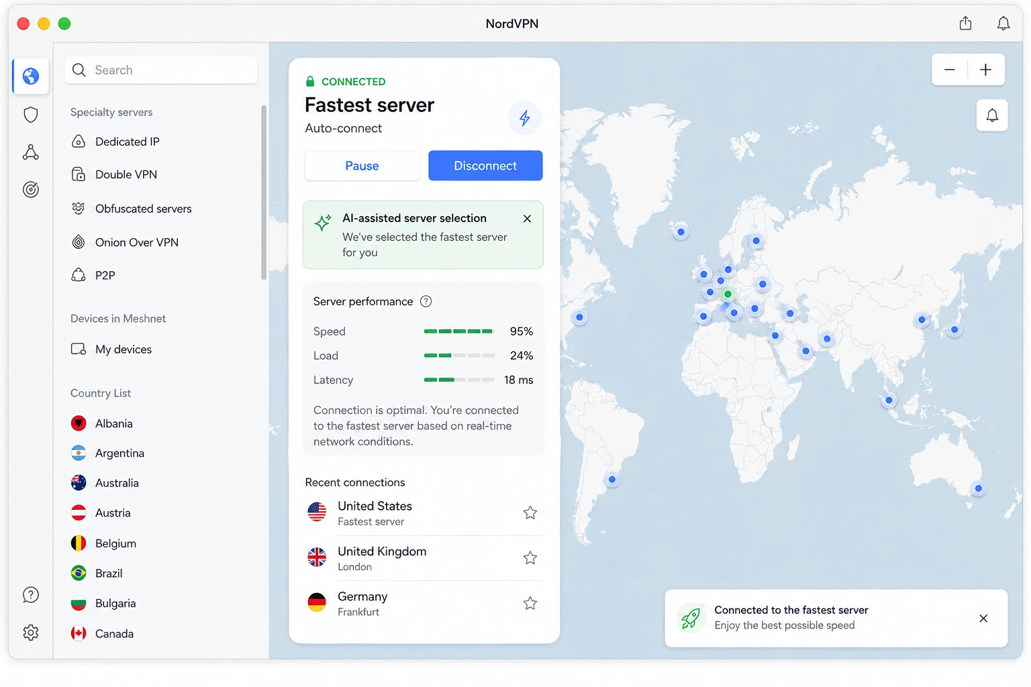The height and width of the screenshot is (687, 1031).
Task: Click the sidebar list scrollbar
Action: coord(264,192)
